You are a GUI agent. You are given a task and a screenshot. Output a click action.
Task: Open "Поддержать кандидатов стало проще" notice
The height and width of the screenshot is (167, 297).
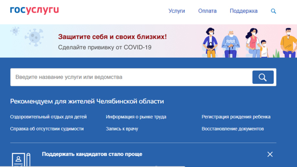click(92, 154)
